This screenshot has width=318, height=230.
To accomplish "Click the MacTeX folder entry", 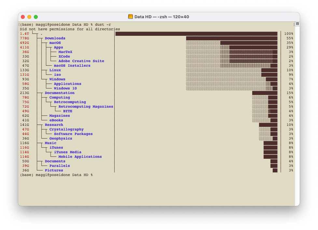I will point(65,52).
